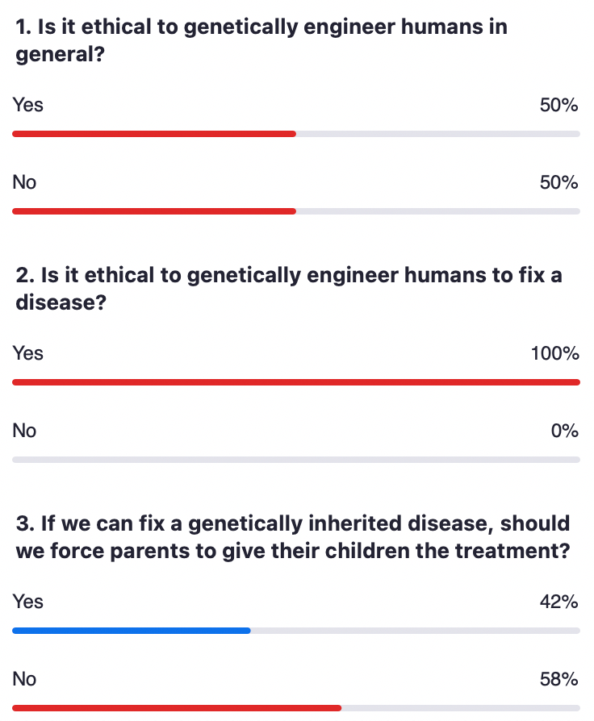The width and height of the screenshot is (594, 721).
Task: Click the 0% value in question 2
Action: pyautogui.click(x=564, y=431)
